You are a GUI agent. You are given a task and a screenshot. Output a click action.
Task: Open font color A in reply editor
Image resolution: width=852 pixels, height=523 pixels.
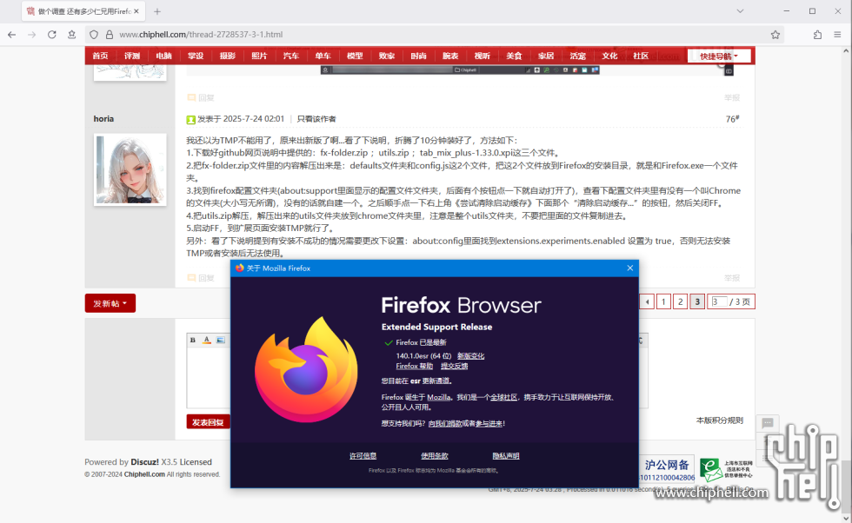tap(207, 340)
